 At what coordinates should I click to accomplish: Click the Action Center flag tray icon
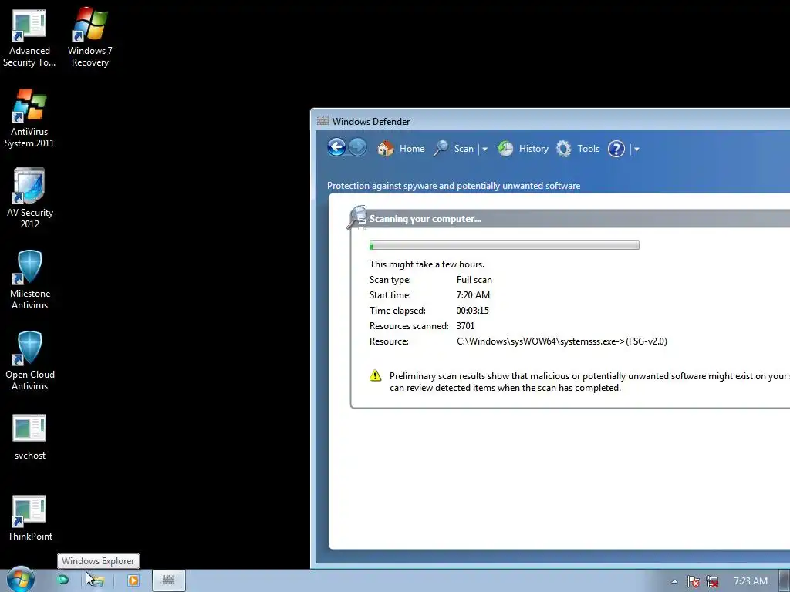(694, 581)
